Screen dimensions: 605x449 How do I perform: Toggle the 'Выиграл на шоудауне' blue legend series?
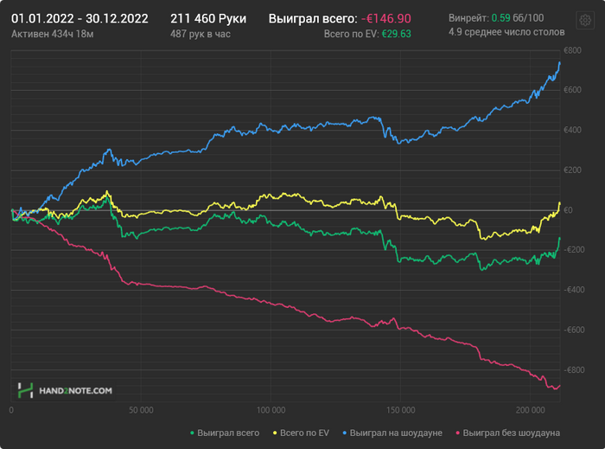tap(392, 433)
